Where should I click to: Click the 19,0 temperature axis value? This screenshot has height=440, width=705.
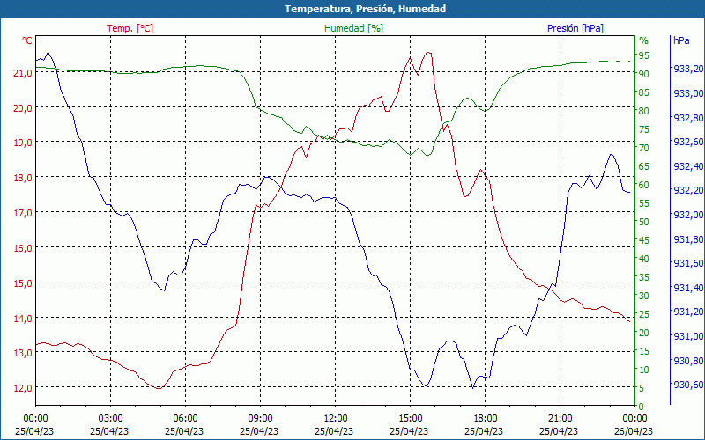[x=23, y=143]
